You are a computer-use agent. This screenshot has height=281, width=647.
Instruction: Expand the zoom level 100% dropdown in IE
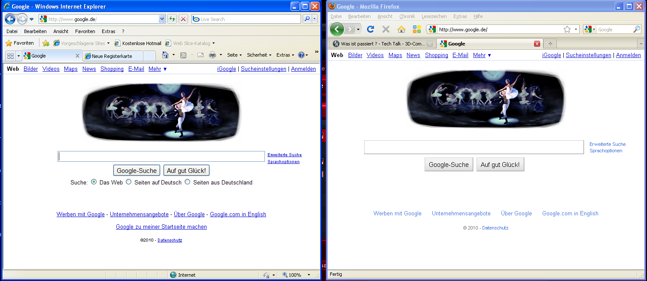tap(309, 275)
